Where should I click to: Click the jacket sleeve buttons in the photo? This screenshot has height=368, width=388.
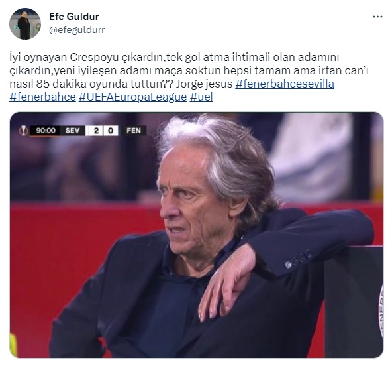coord(298,259)
